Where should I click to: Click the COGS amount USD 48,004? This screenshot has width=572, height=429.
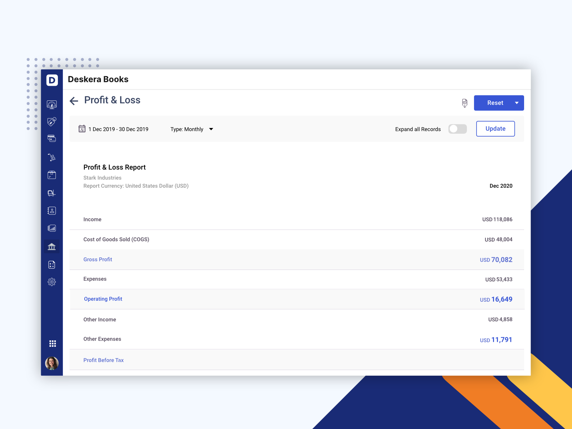click(x=498, y=240)
